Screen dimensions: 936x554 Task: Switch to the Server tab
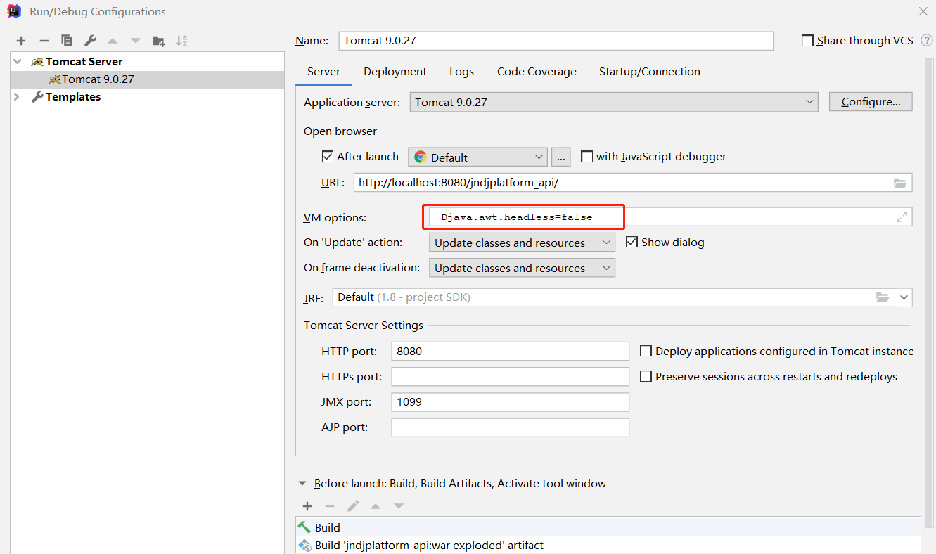[x=323, y=72]
